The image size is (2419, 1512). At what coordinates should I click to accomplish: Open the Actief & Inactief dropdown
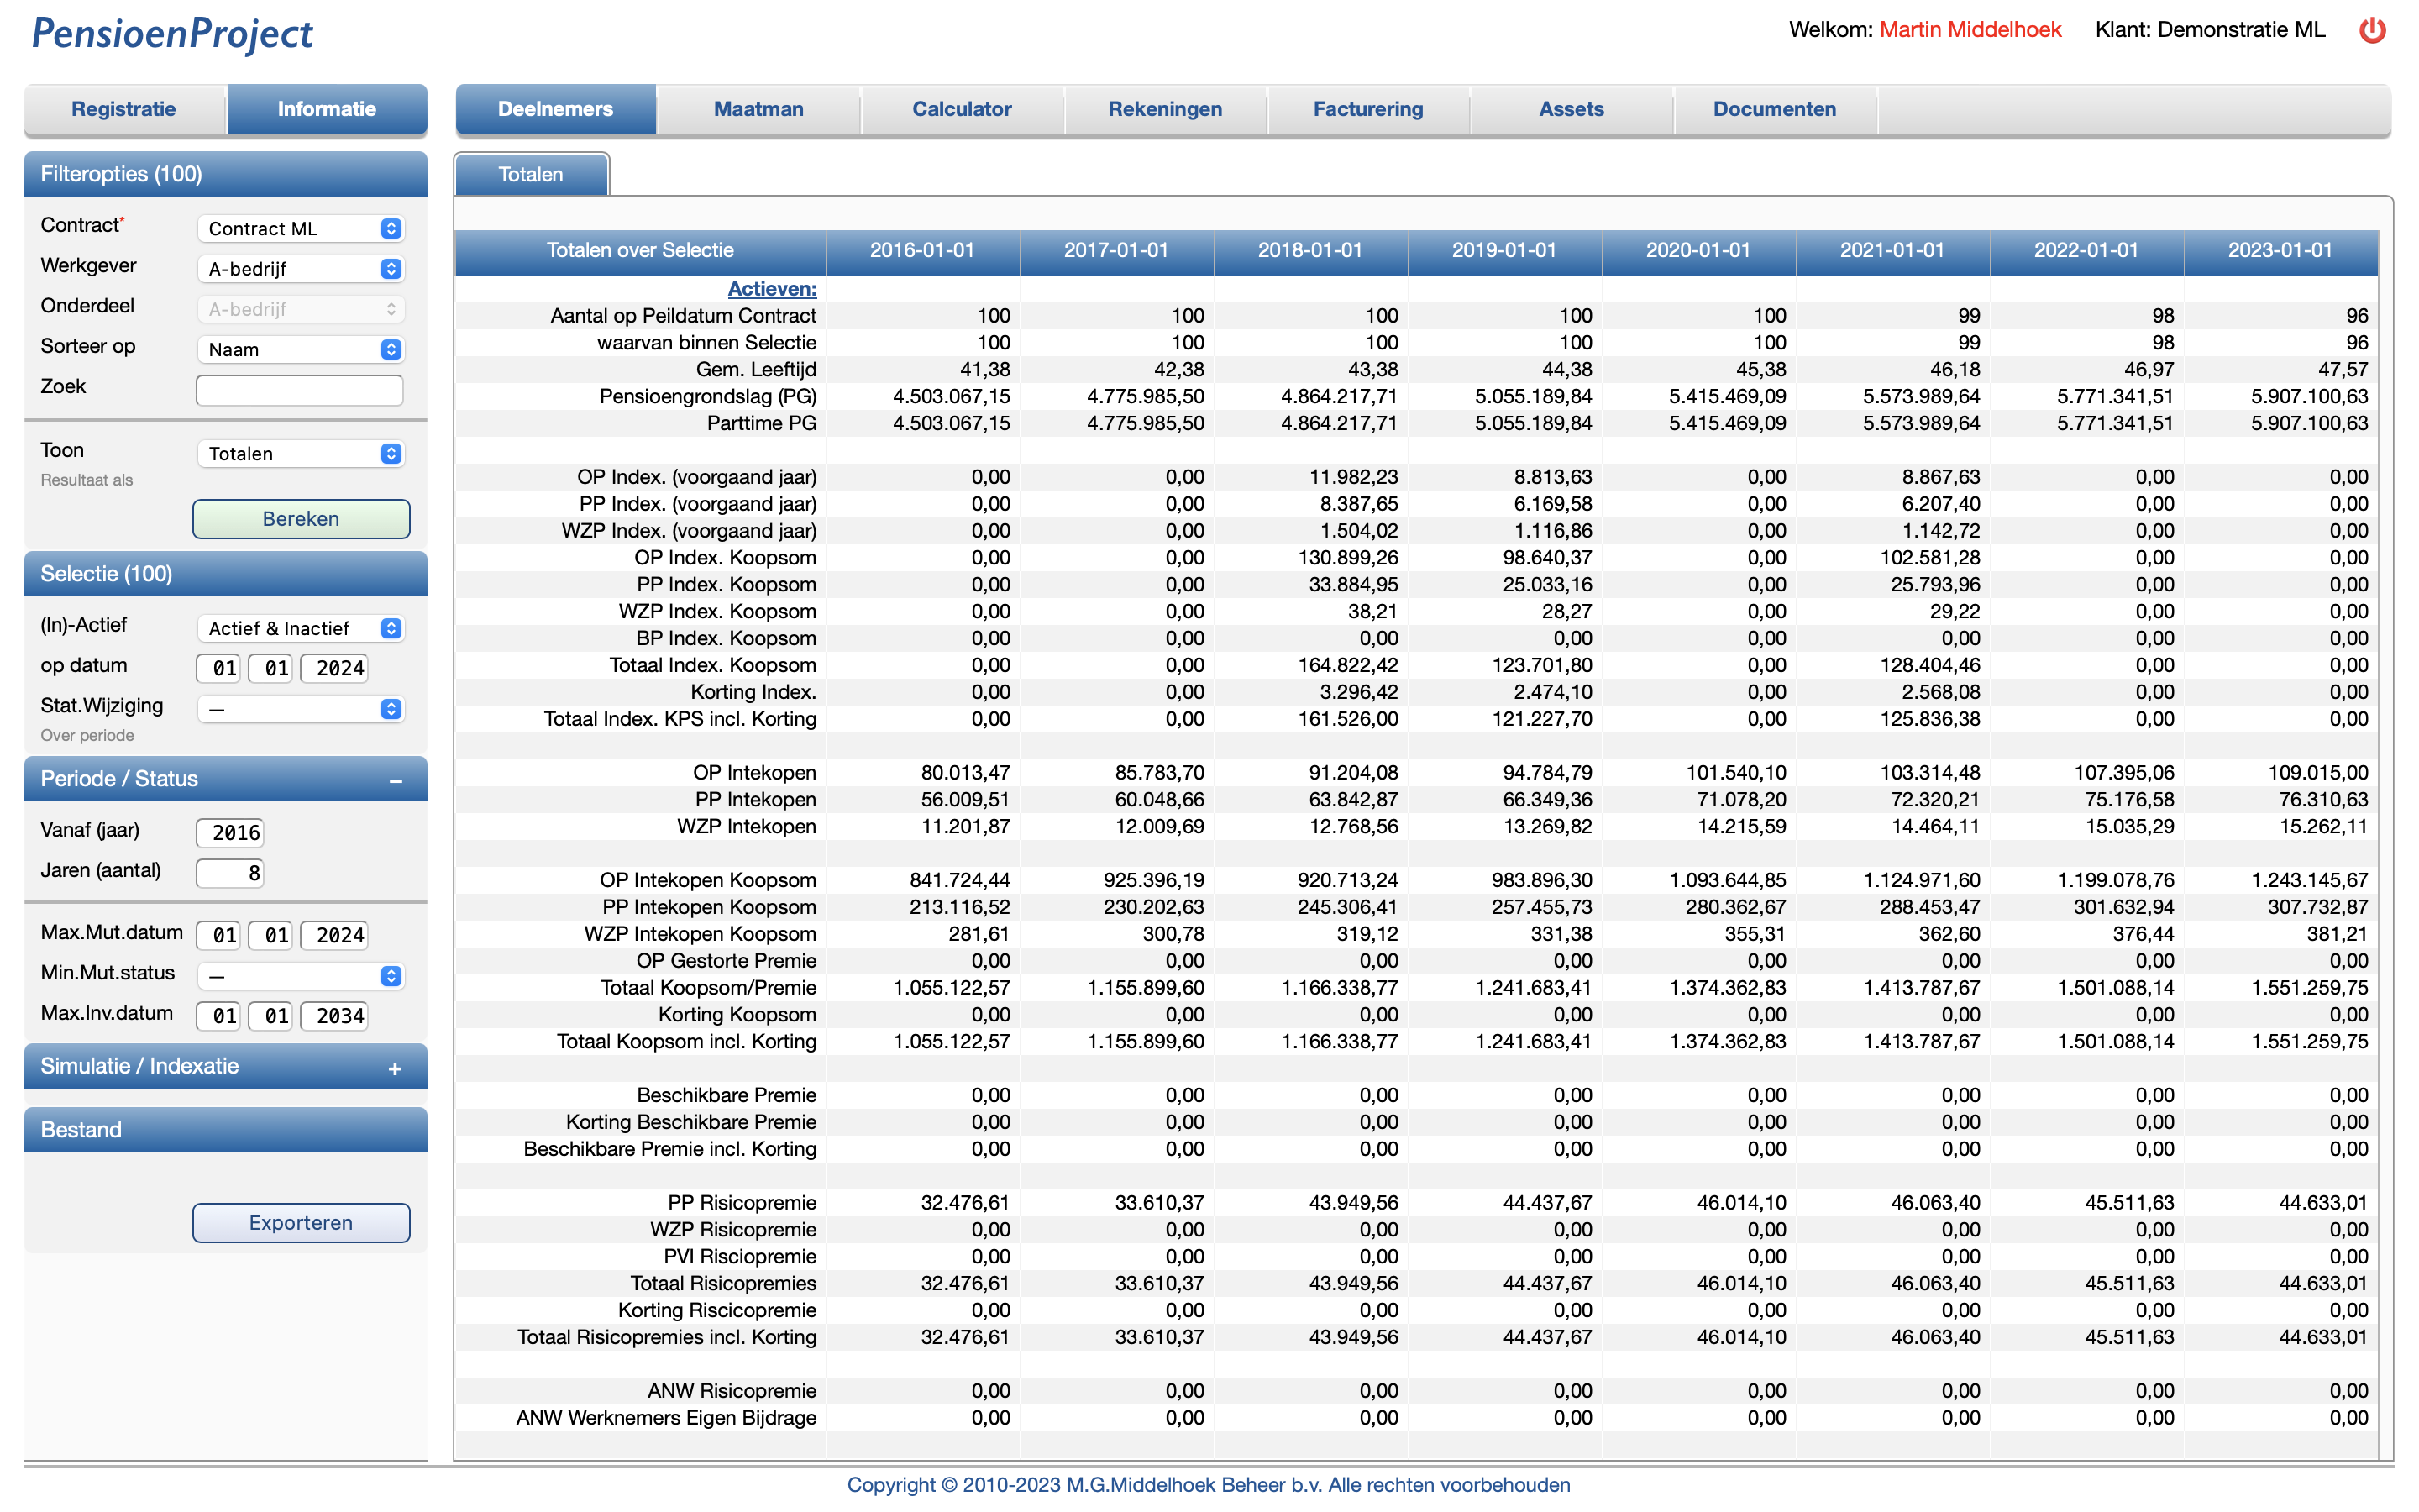301,628
